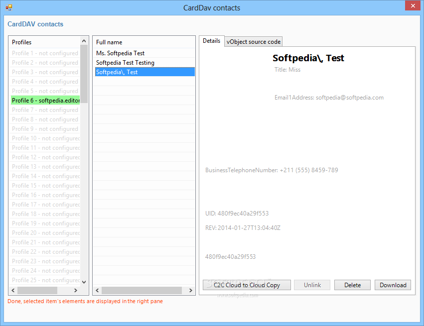Select Profile 1 - not configured
The image size is (424, 326).
(x=45, y=53)
